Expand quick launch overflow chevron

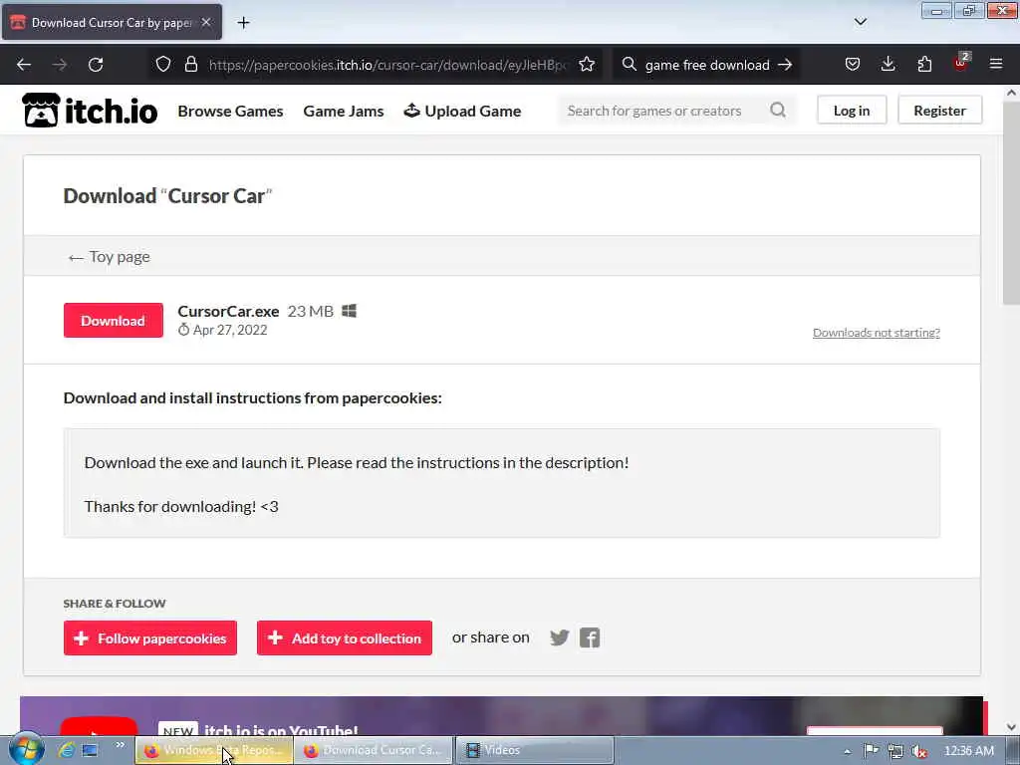120,745
